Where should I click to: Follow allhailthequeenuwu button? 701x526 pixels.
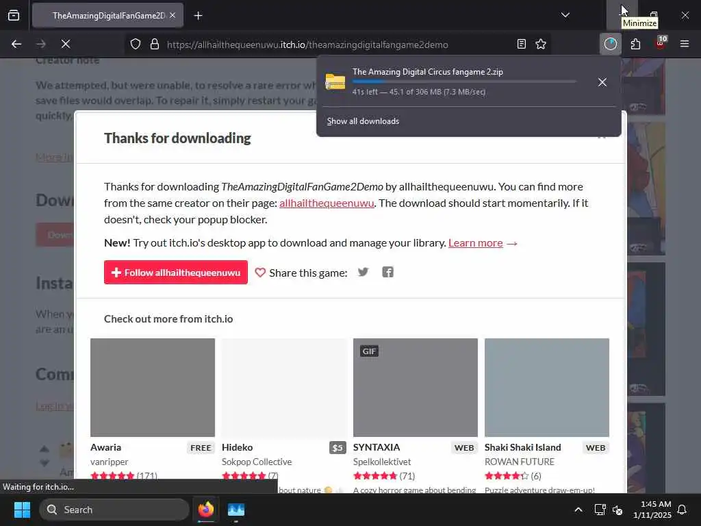[x=176, y=273]
